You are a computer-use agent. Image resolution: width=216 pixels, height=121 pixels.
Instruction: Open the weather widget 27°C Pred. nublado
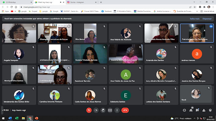coord(181,118)
